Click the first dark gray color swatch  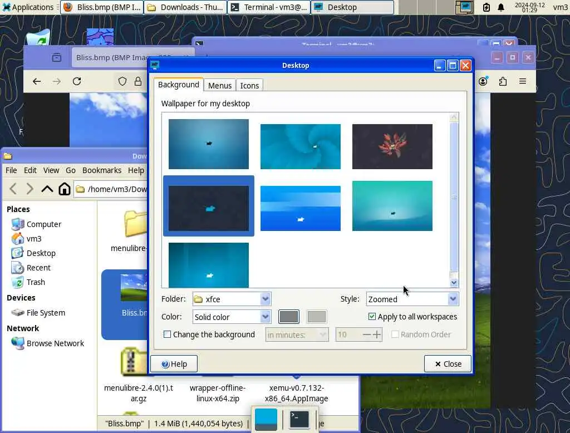pos(289,317)
